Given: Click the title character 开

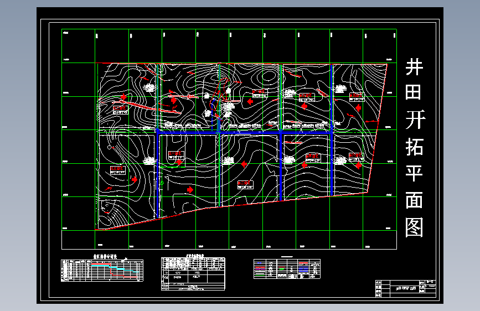Looking at the screenshot, I should pos(415,120).
